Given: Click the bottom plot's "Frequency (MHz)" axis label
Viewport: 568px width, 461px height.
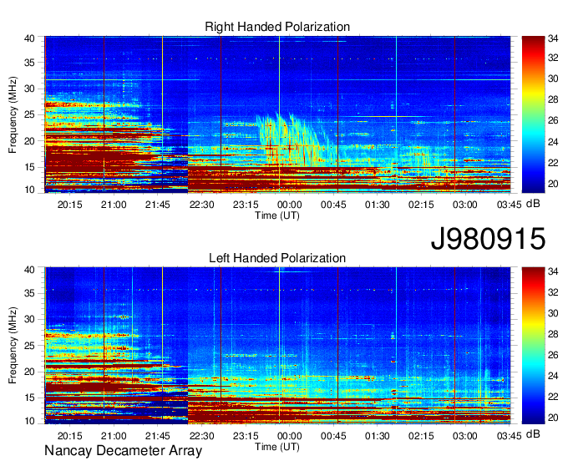Looking at the screenshot, I should tap(13, 346).
